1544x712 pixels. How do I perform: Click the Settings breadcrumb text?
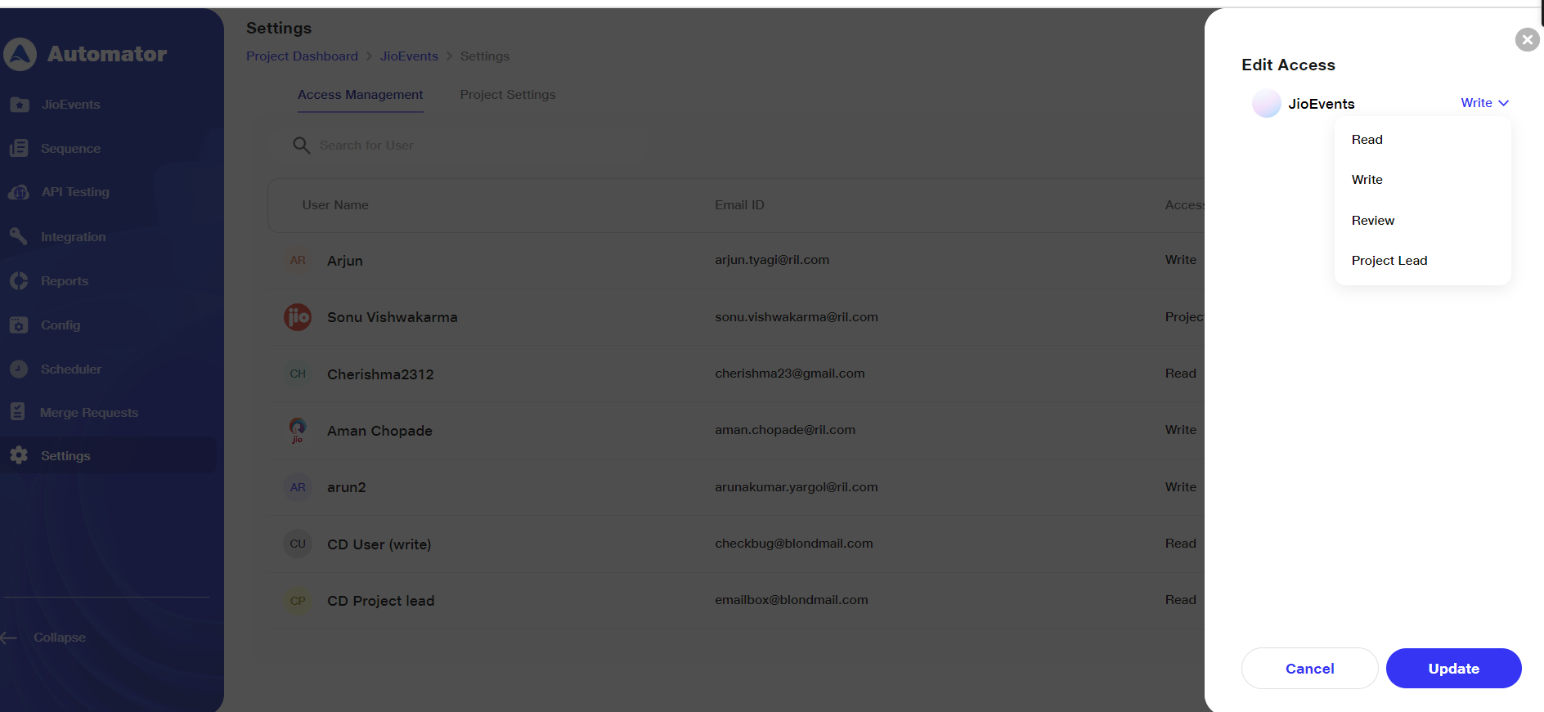[x=484, y=56]
